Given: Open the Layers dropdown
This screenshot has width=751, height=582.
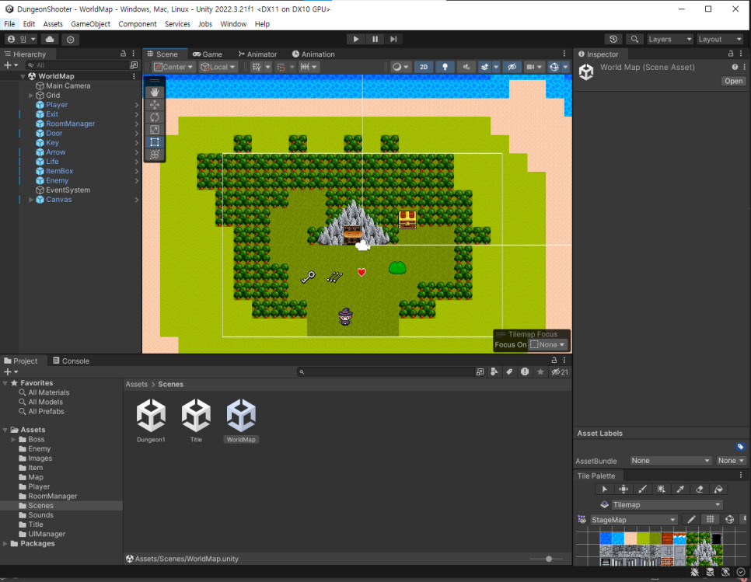Looking at the screenshot, I should [x=669, y=39].
